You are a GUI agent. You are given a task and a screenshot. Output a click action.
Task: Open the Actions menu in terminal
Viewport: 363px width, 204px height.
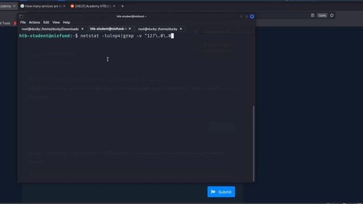[x=34, y=23]
